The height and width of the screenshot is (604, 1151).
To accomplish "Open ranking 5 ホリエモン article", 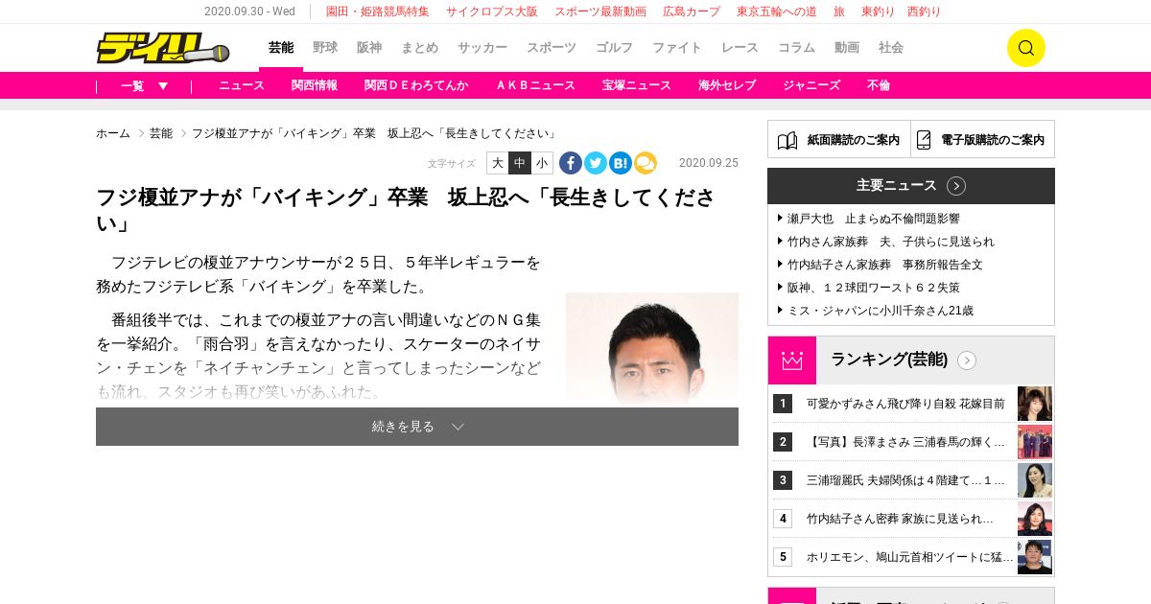I will click(x=909, y=557).
